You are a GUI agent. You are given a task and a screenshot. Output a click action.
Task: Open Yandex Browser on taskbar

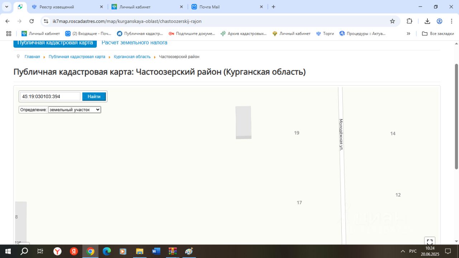tap(57, 251)
